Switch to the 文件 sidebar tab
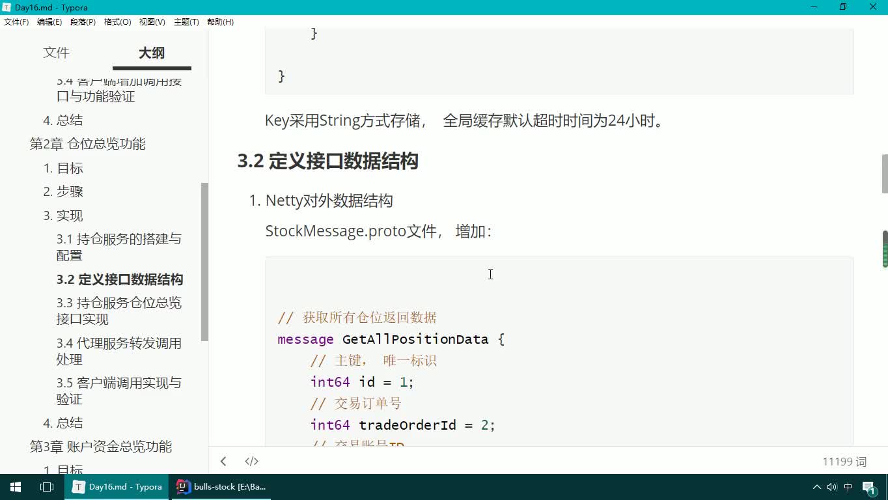The image size is (888, 500). (56, 53)
